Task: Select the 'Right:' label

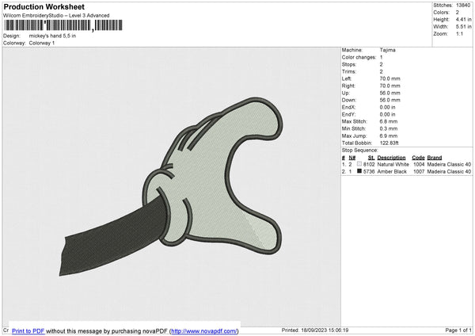Action: 348,86
